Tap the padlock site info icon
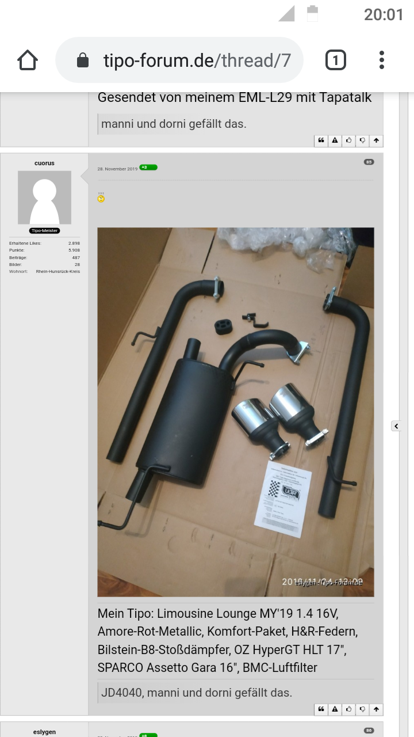 [83, 60]
